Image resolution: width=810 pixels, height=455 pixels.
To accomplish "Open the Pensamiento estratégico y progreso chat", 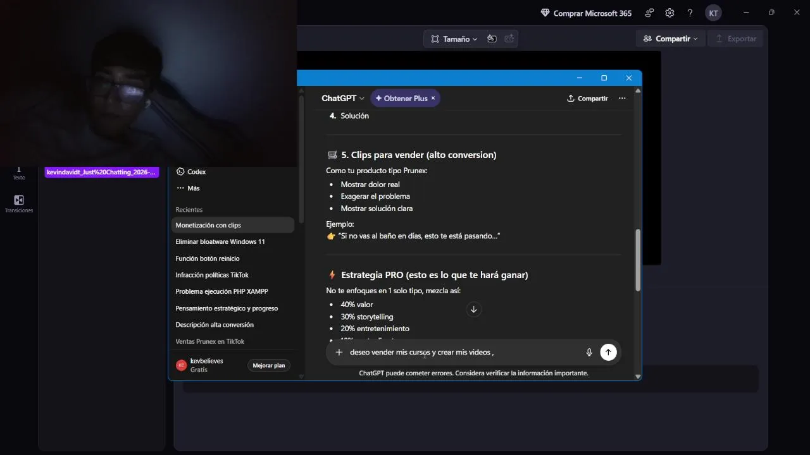I will point(233,308).
